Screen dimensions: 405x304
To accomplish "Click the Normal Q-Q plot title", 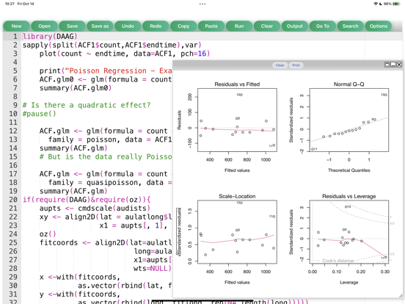I will (349, 84).
